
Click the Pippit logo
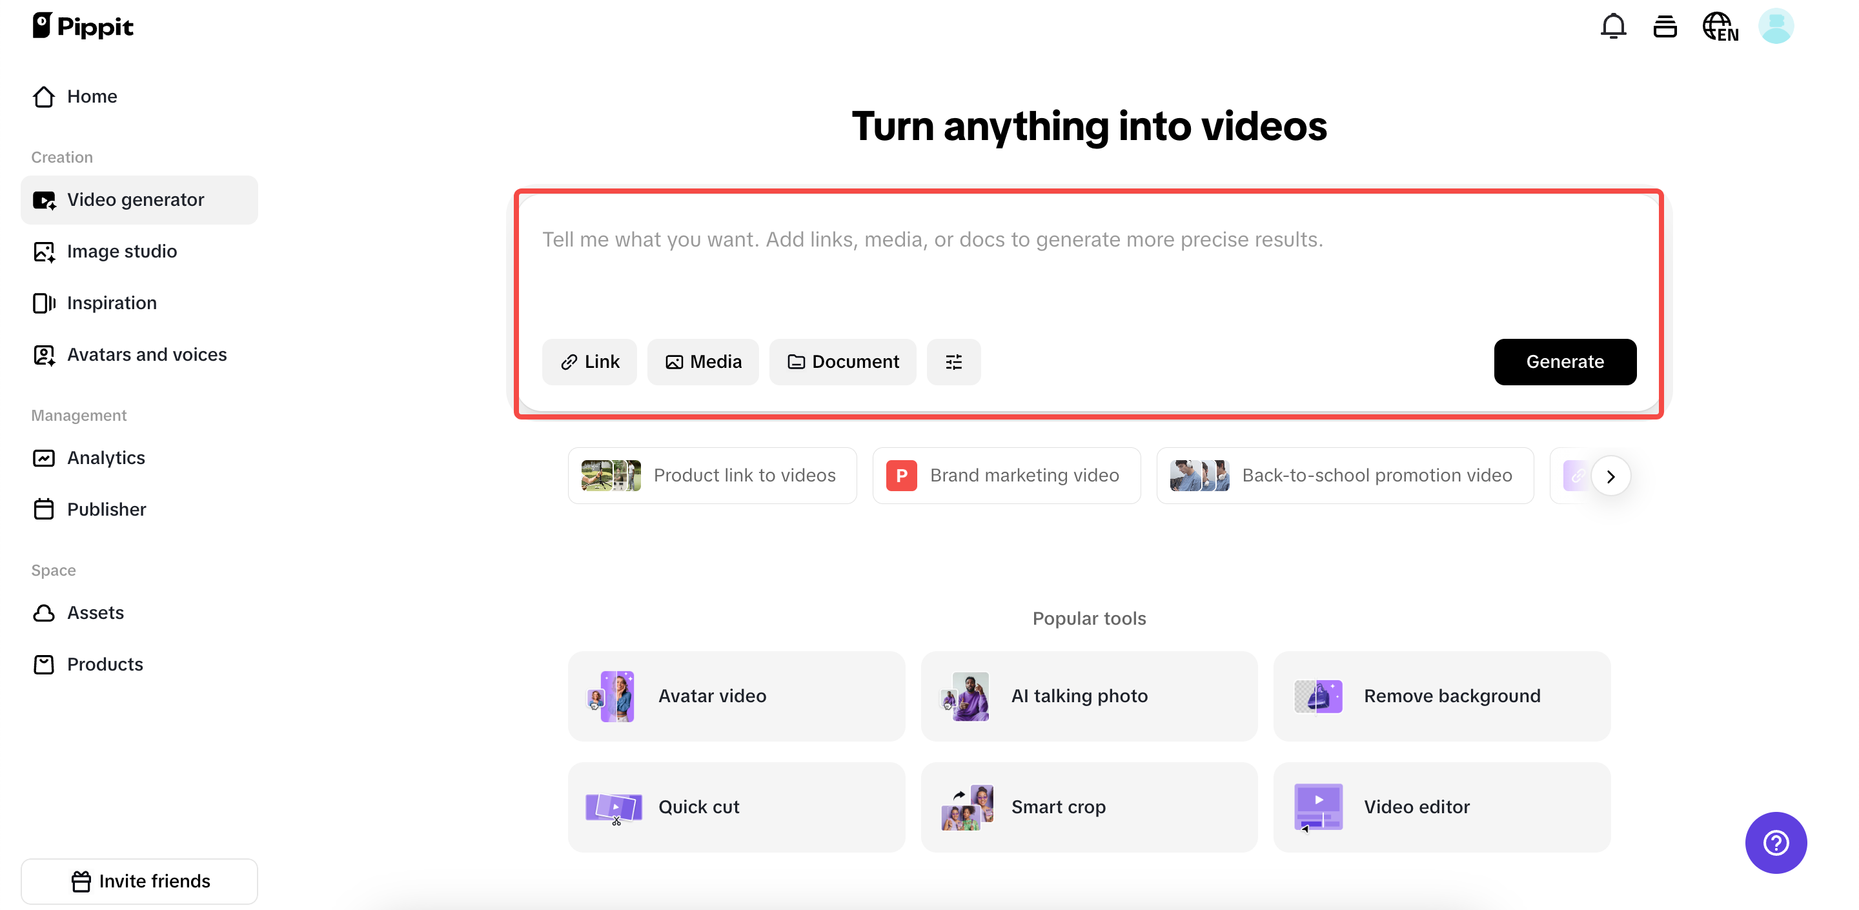click(83, 26)
